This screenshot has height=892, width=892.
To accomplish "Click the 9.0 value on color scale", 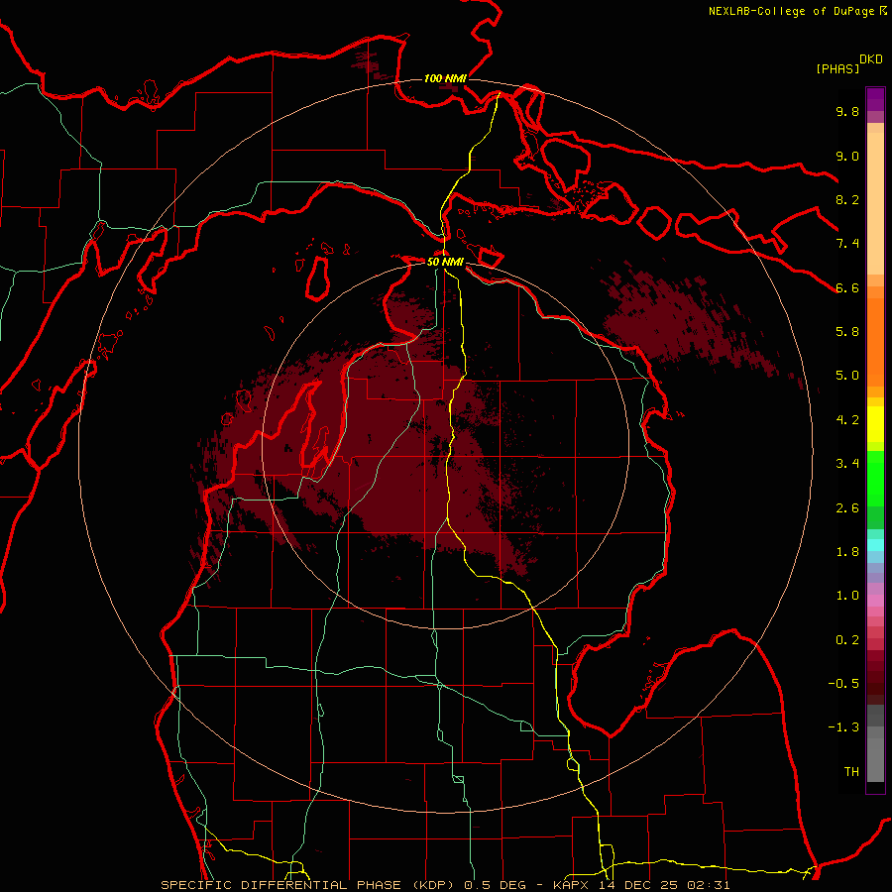I will coord(847,156).
